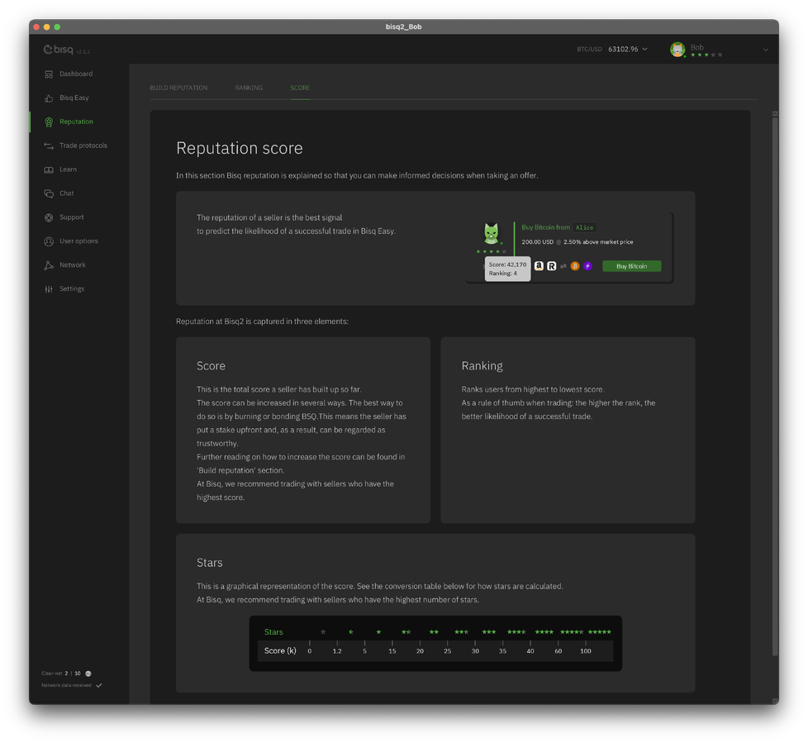Image resolution: width=808 pixels, height=743 pixels.
Task: Click Bob's avatar in the top bar
Action: [677, 50]
